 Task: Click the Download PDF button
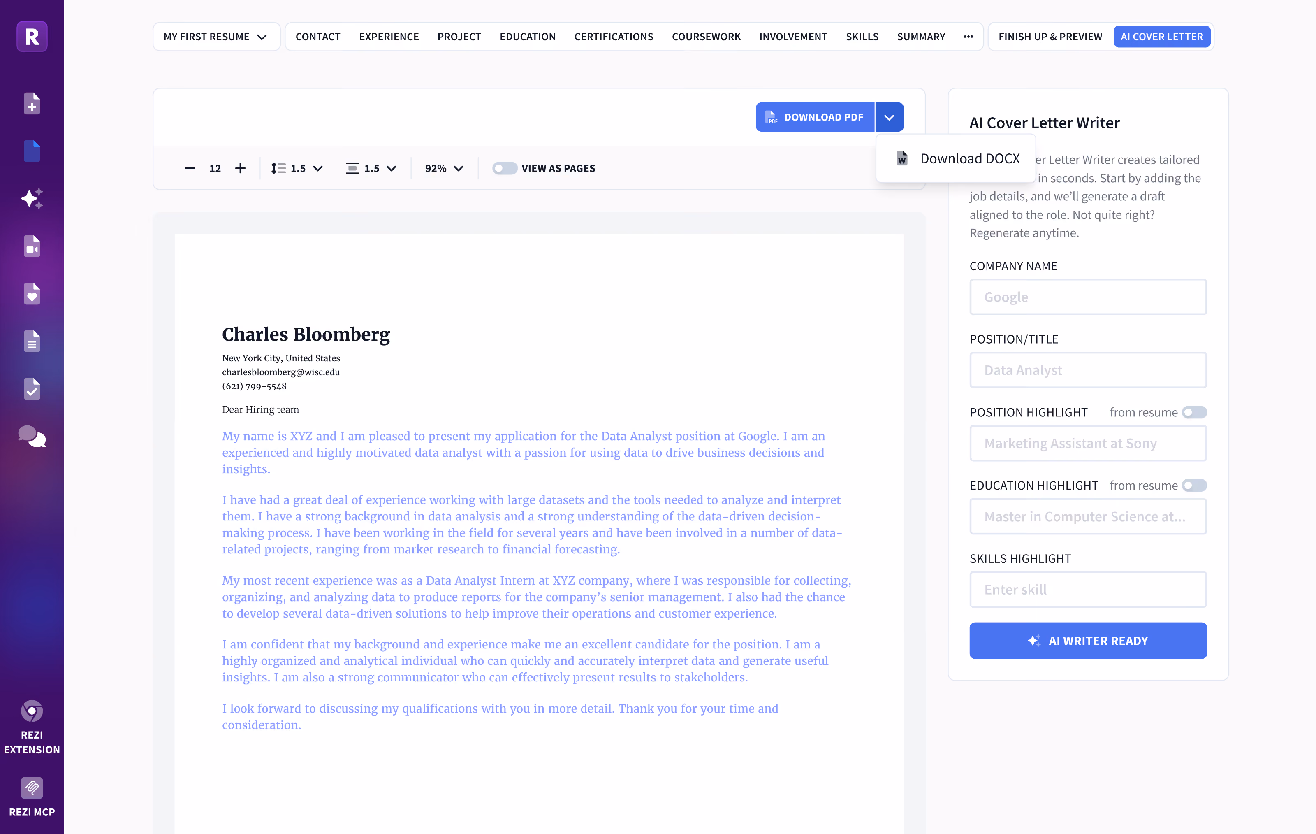point(815,117)
